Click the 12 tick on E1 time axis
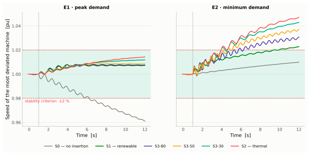The image size is (310, 155). [x=145, y=129]
